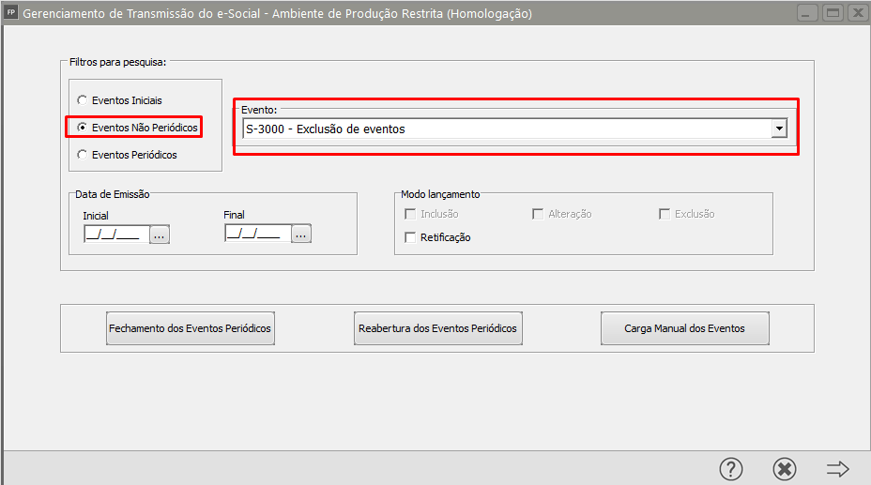Minimize the Gerenciamento de Transmissão window
The width and height of the screenshot is (871, 485).
[807, 14]
